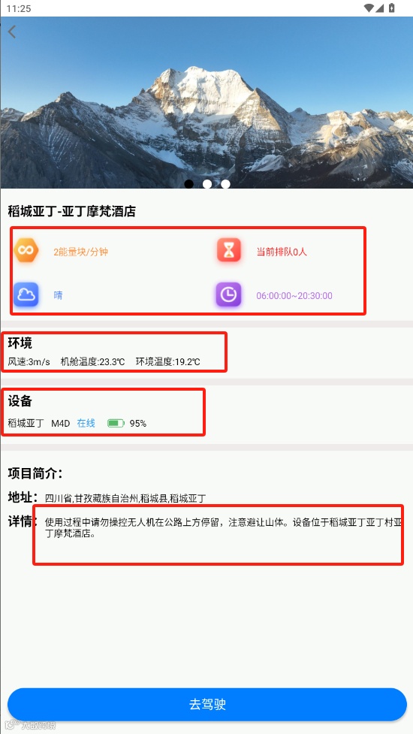Click the 当前排队0人 queue text

point(282,252)
